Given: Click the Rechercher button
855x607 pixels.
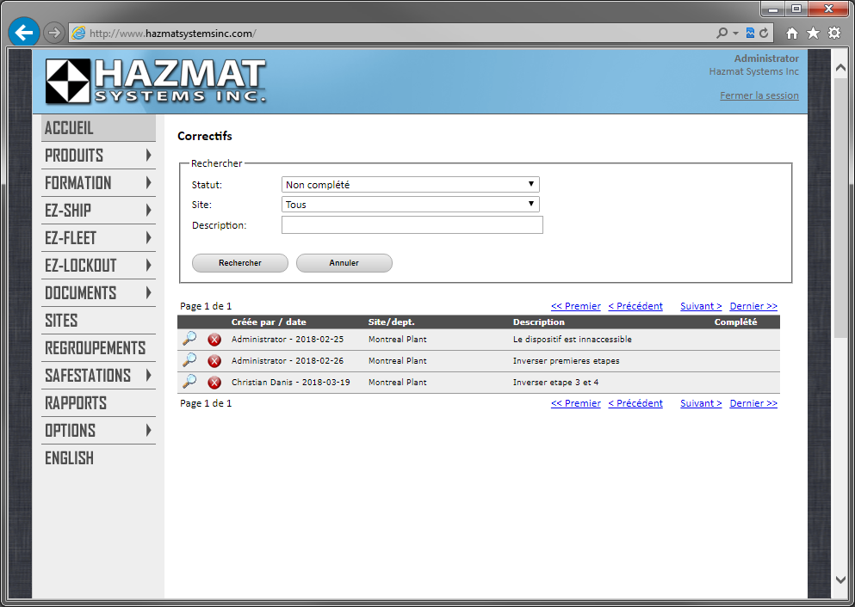Looking at the screenshot, I should click(240, 263).
